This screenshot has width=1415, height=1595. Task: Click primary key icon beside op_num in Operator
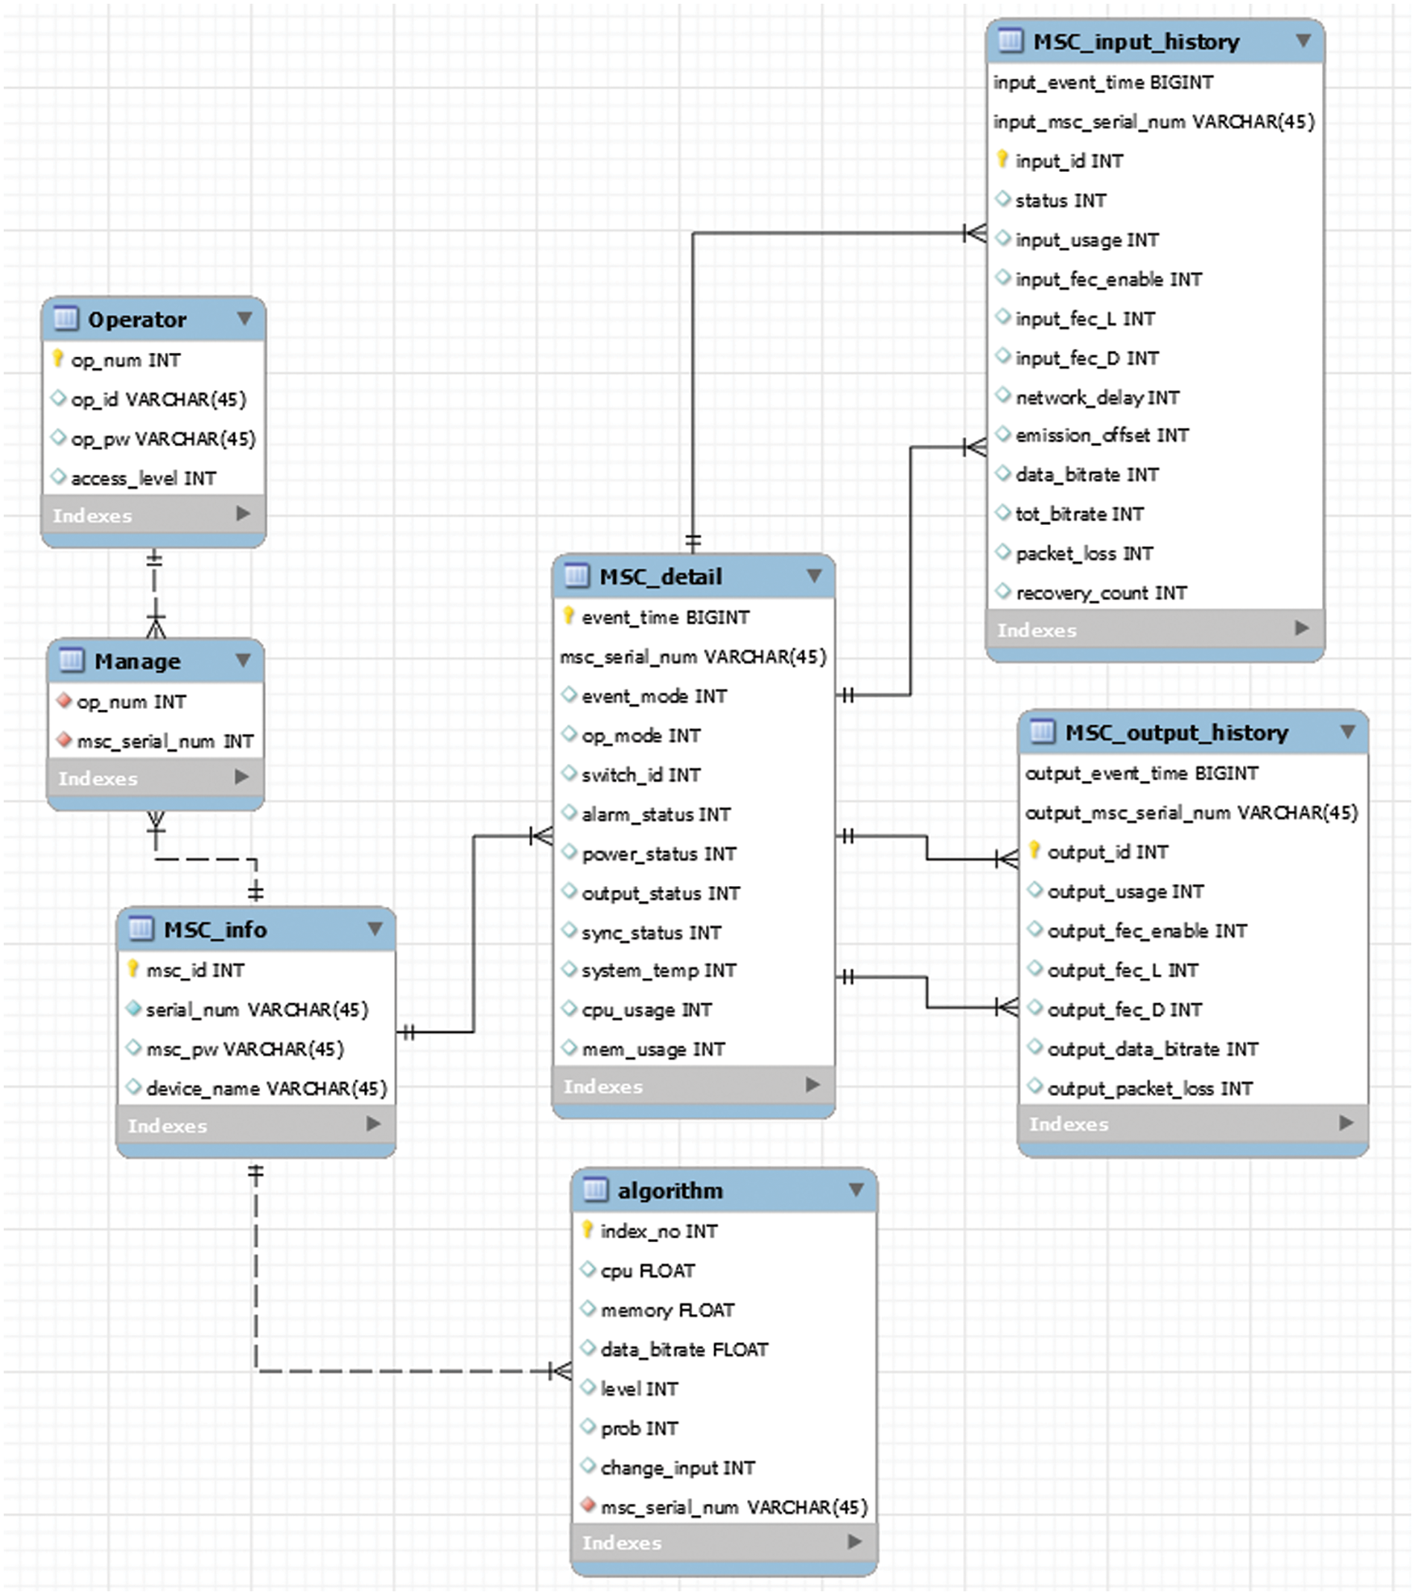pos(58,359)
